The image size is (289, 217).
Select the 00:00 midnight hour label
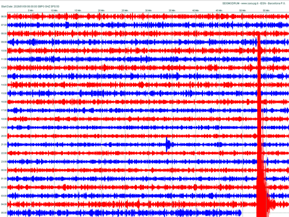tap(4, 170)
